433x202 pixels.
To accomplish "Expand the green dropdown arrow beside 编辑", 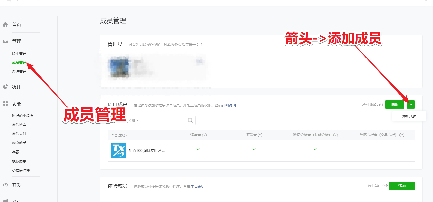I will 411,105.
